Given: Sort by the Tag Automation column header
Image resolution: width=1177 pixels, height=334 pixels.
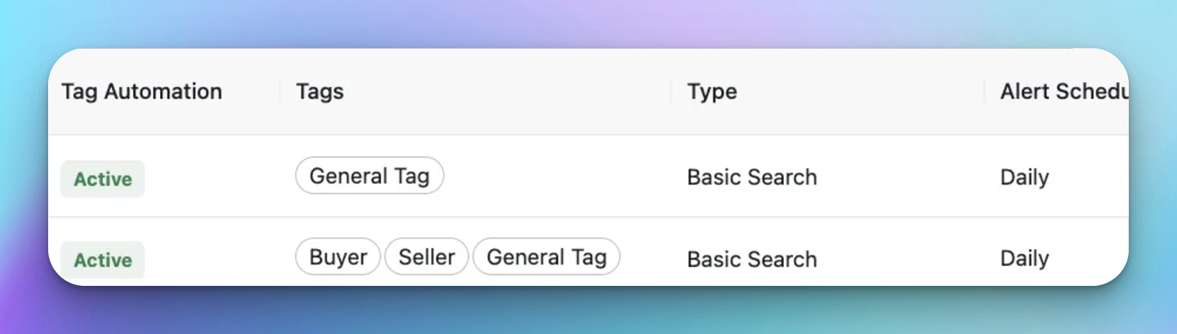Looking at the screenshot, I should point(142,91).
